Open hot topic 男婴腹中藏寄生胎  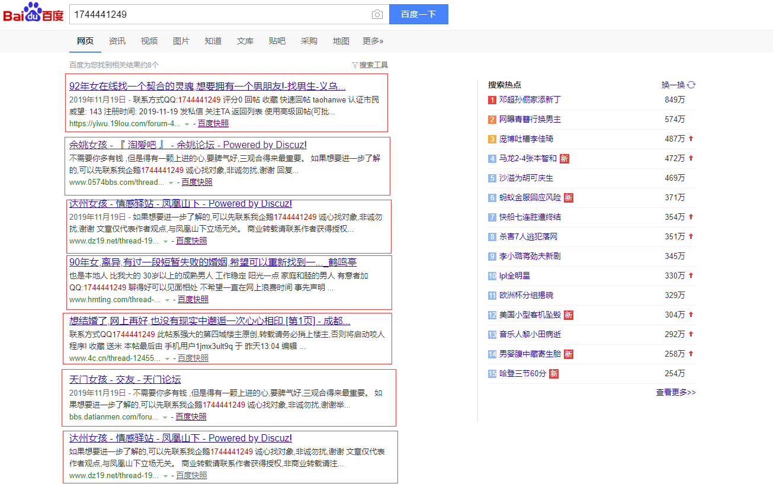click(x=530, y=354)
